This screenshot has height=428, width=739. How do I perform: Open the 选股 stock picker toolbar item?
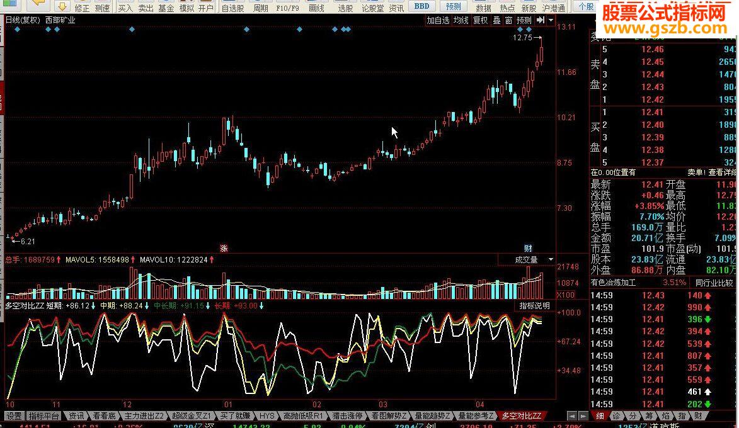click(x=345, y=8)
